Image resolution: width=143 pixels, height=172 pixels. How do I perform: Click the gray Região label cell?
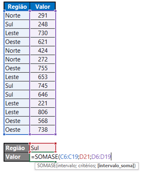click(16, 148)
